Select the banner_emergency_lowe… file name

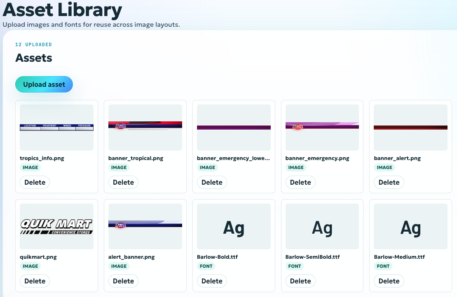tap(234, 158)
